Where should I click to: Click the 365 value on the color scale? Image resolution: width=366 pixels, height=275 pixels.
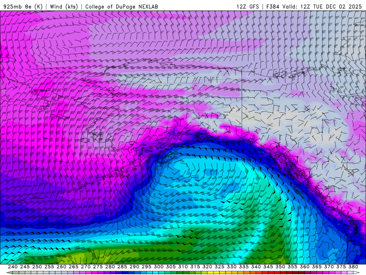click(x=317, y=267)
